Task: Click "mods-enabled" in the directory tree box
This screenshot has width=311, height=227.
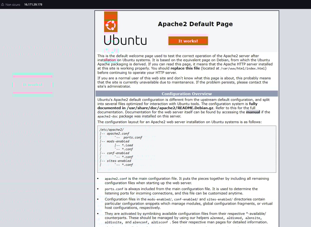Action: pyautogui.click(x=118, y=141)
